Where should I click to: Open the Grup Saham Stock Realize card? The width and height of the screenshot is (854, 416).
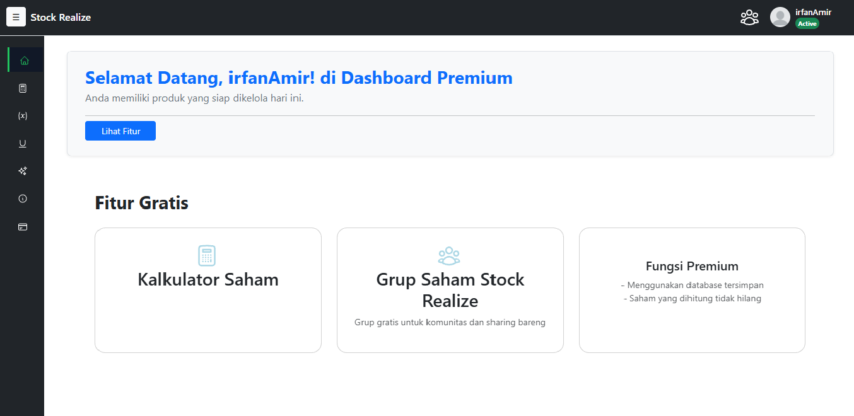coord(450,290)
